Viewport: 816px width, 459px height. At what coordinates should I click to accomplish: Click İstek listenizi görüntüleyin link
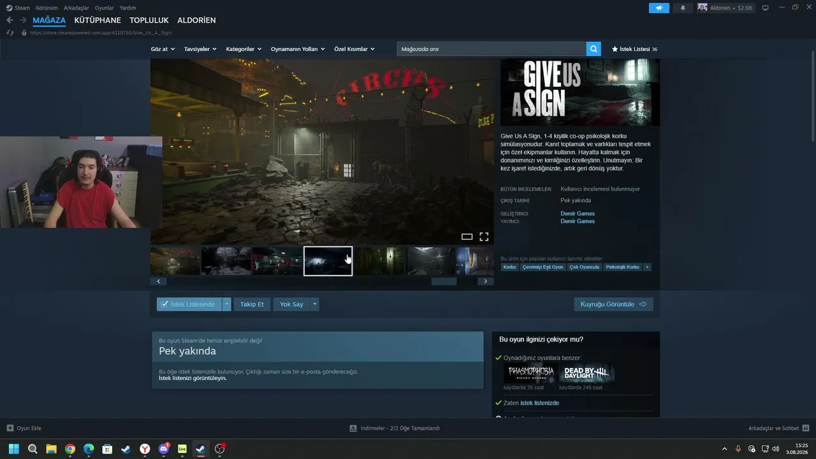pos(193,378)
